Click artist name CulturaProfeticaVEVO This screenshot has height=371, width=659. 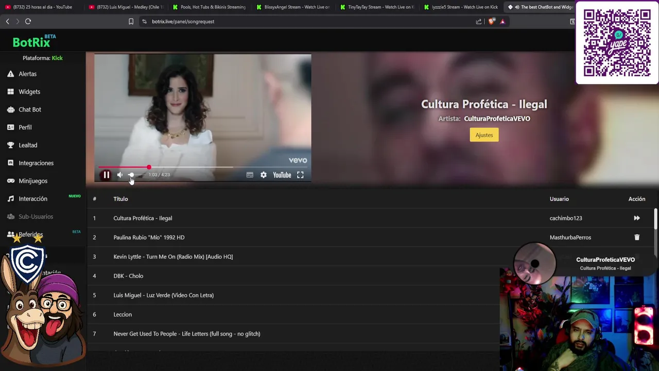point(497,119)
